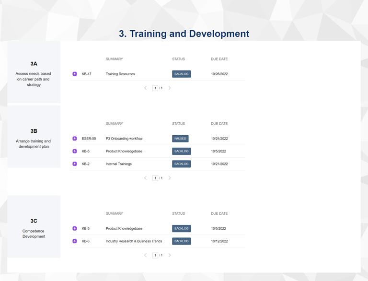This screenshot has height=281, width=368.
Task: Click the issue type icon beside KB-2
Action: coord(75,164)
